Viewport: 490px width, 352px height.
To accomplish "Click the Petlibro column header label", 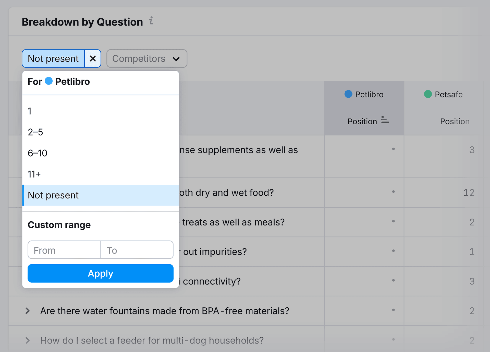I will (x=369, y=95).
